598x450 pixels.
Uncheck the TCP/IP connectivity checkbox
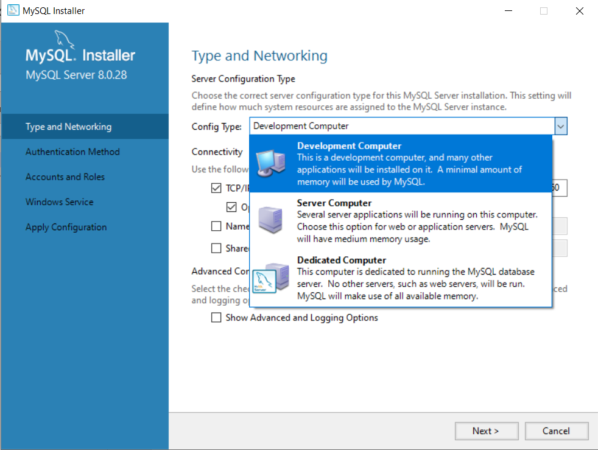pos(216,188)
